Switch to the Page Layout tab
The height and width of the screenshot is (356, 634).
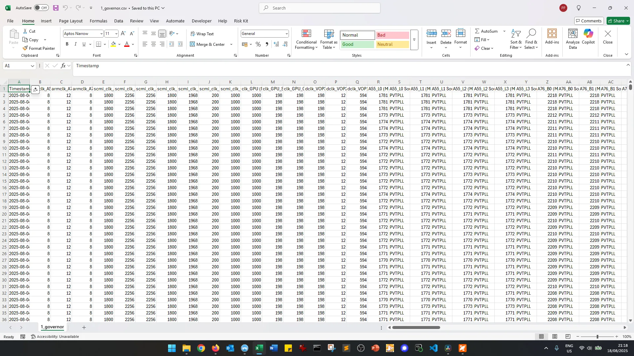tap(71, 21)
